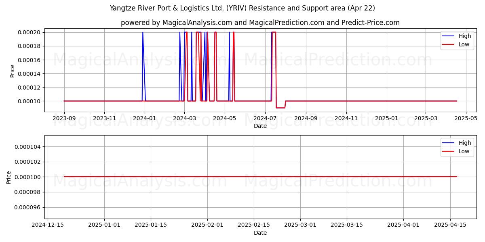Click the 2025-03-15 lower axis tick label
485x242 pixels.
coord(347,225)
